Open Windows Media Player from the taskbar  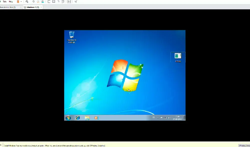[x=96, y=118]
